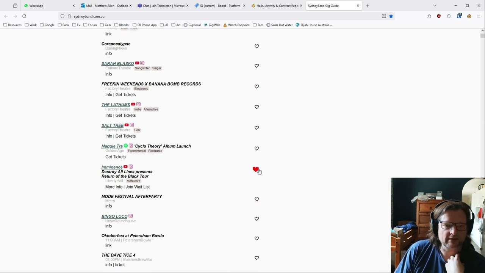The width and height of the screenshot is (485, 273).
Task: Toggle heart for SARAH BLASKO gig
Action: 257,66
